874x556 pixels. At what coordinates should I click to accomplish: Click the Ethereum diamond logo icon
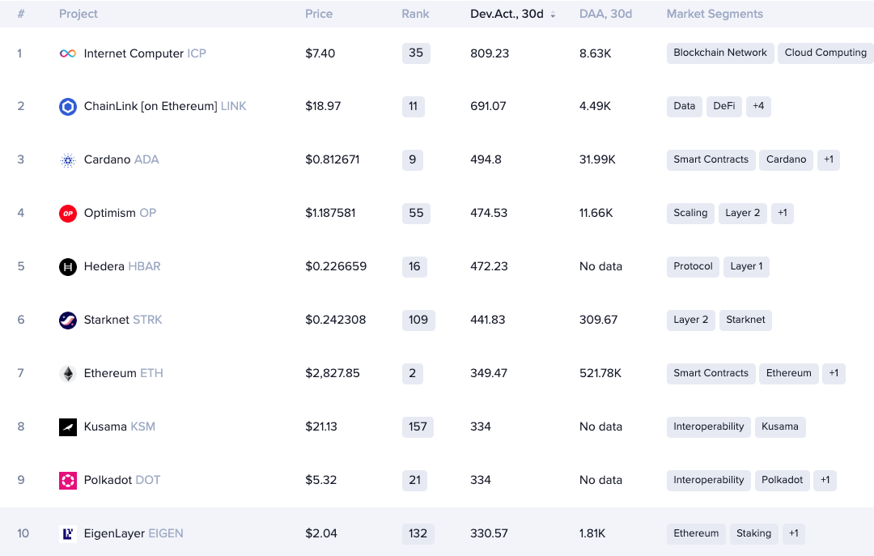coord(68,374)
